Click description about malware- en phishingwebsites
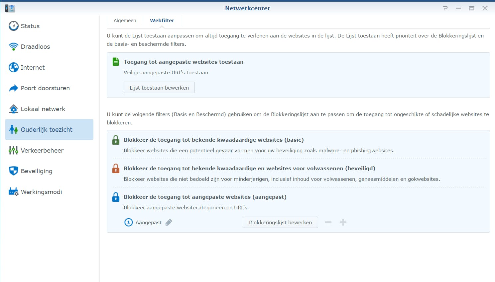 [x=259, y=151]
